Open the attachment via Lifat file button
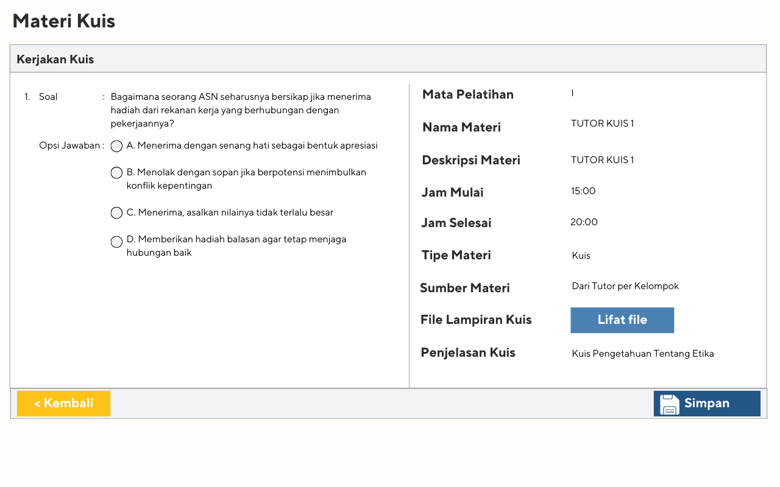This screenshot has width=780, height=487. [622, 320]
